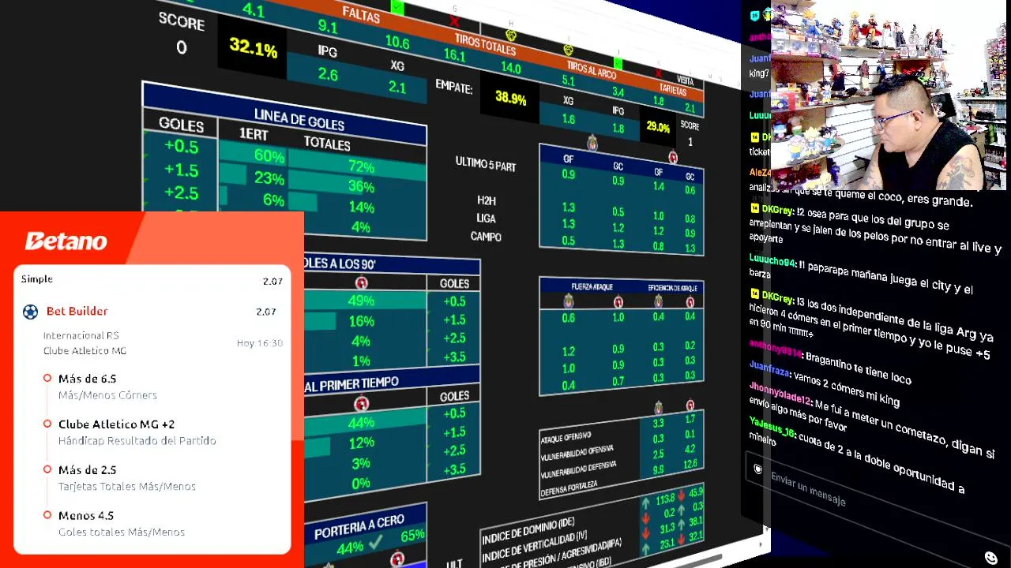Click the 29.0% probability cell

(x=658, y=126)
